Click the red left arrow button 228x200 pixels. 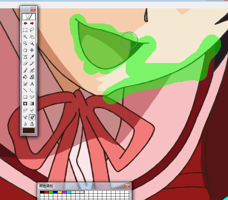[25, 23]
